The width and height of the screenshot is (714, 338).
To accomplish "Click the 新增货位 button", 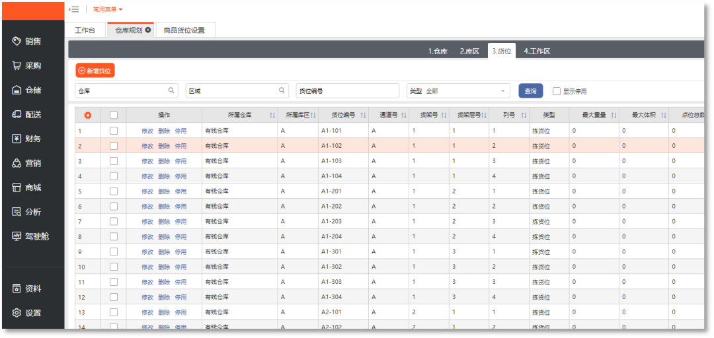I will tap(95, 71).
